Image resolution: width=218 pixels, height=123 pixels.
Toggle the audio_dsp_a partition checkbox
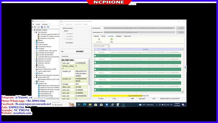point(95,80)
